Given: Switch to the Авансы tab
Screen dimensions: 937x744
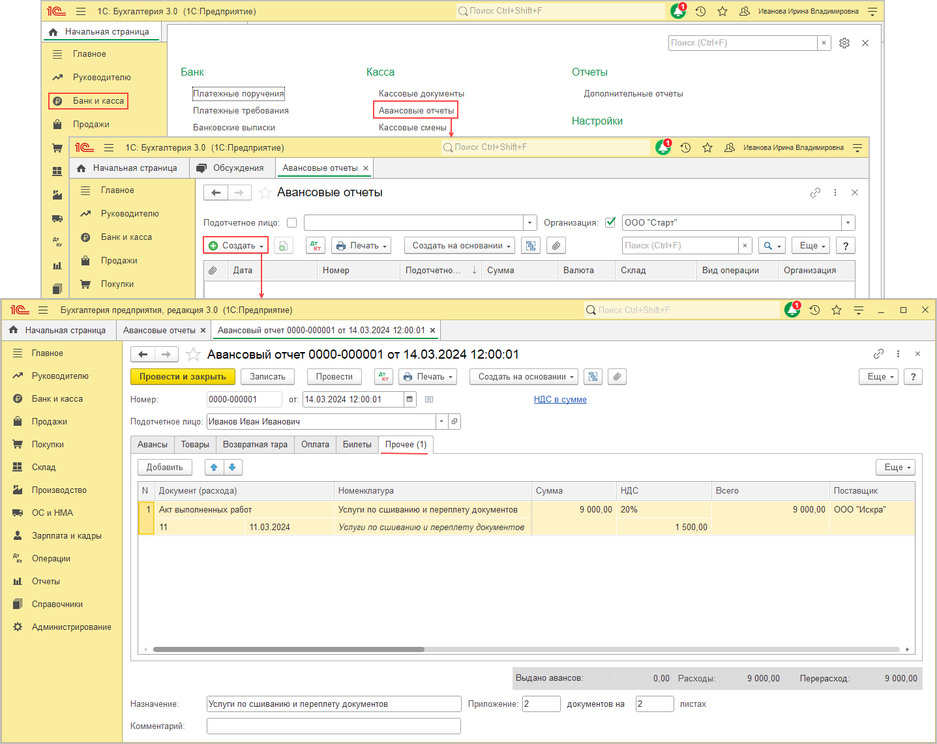Looking at the screenshot, I should [x=153, y=444].
